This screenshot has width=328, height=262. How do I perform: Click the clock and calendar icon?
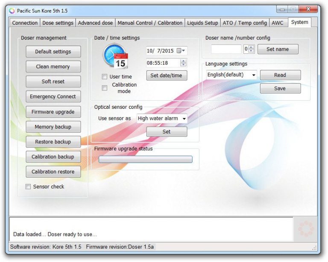[114, 56]
